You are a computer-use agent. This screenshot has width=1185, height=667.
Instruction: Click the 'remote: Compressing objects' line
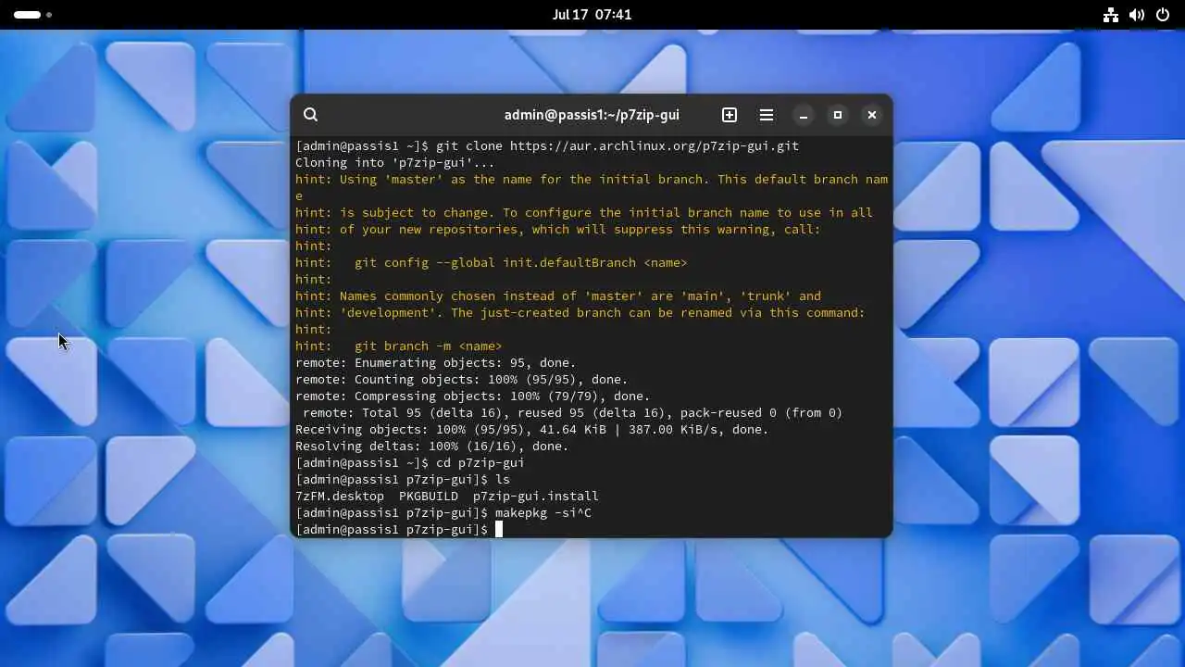click(473, 396)
